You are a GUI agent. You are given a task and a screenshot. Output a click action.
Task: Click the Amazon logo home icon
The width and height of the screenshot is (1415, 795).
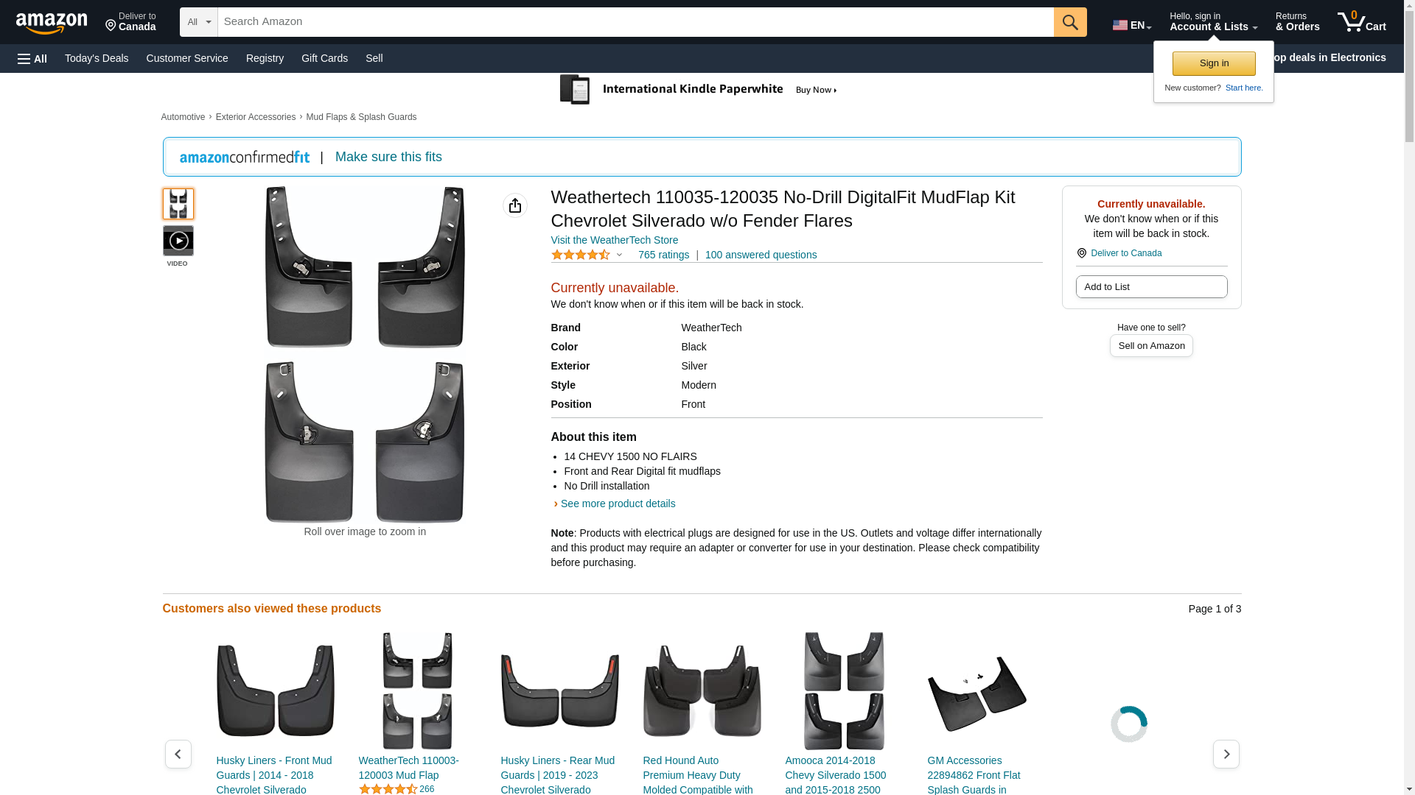(52, 23)
